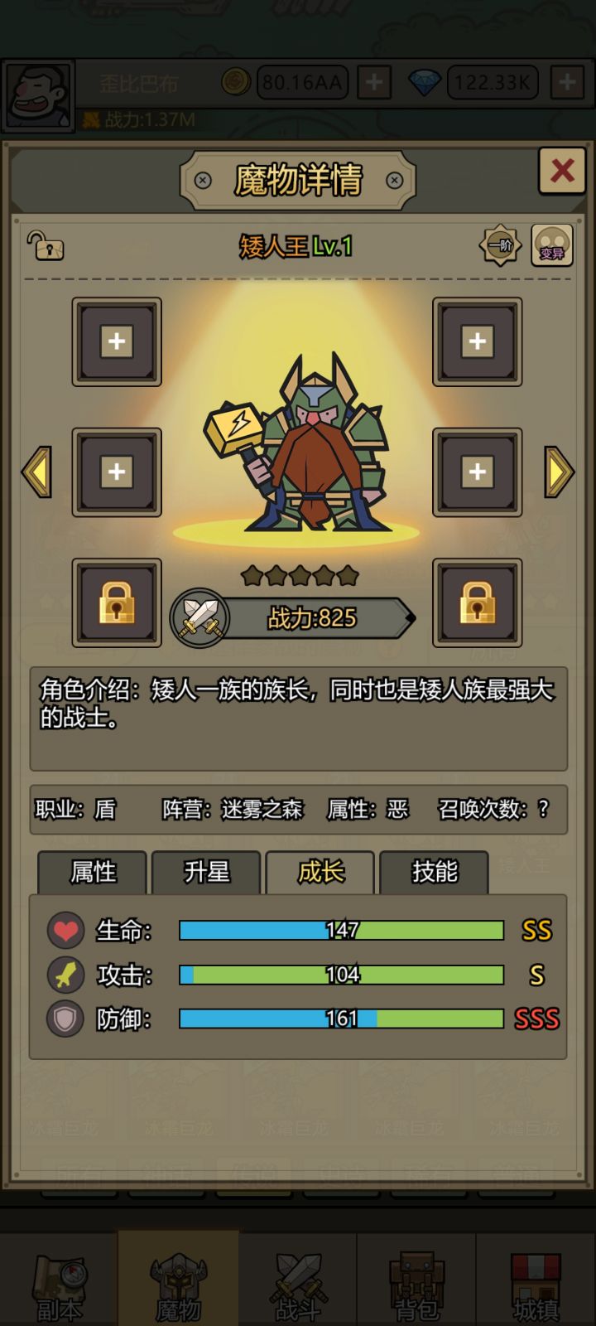The width and height of the screenshot is (596, 1326).
Task: Add equipment in top-right plus slot
Action: click(478, 341)
